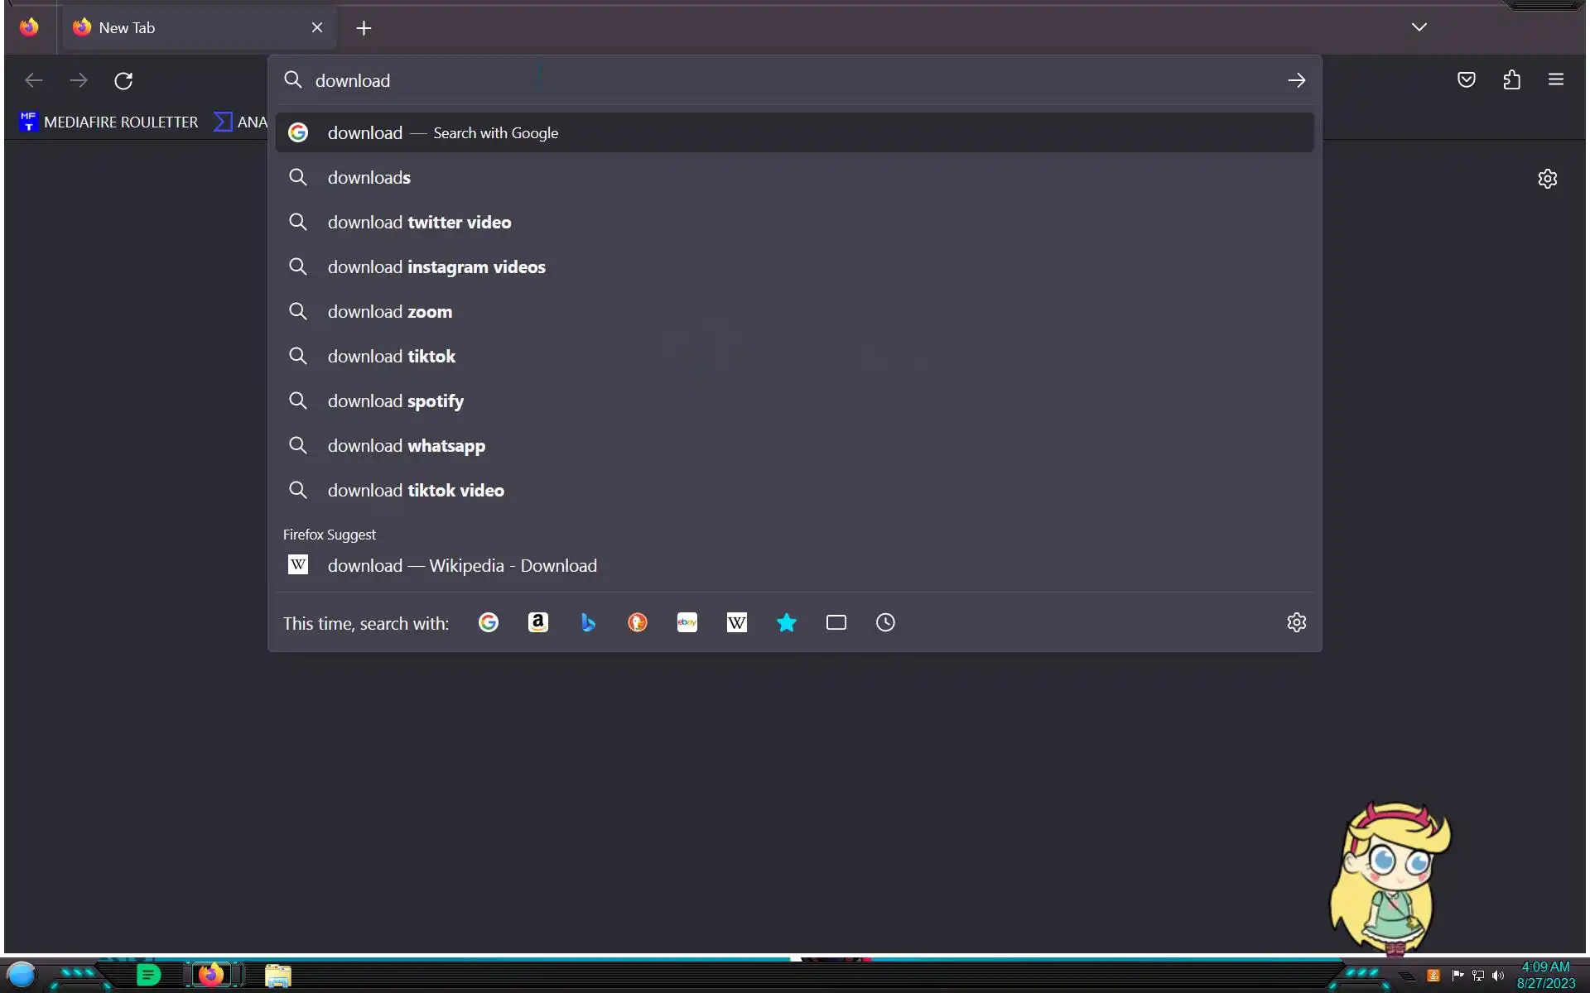Open Save to Pocket button

coord(1467,80)
